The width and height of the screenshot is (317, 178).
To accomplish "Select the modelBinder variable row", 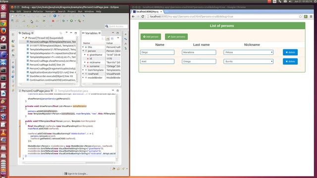I will pos(101,78).
